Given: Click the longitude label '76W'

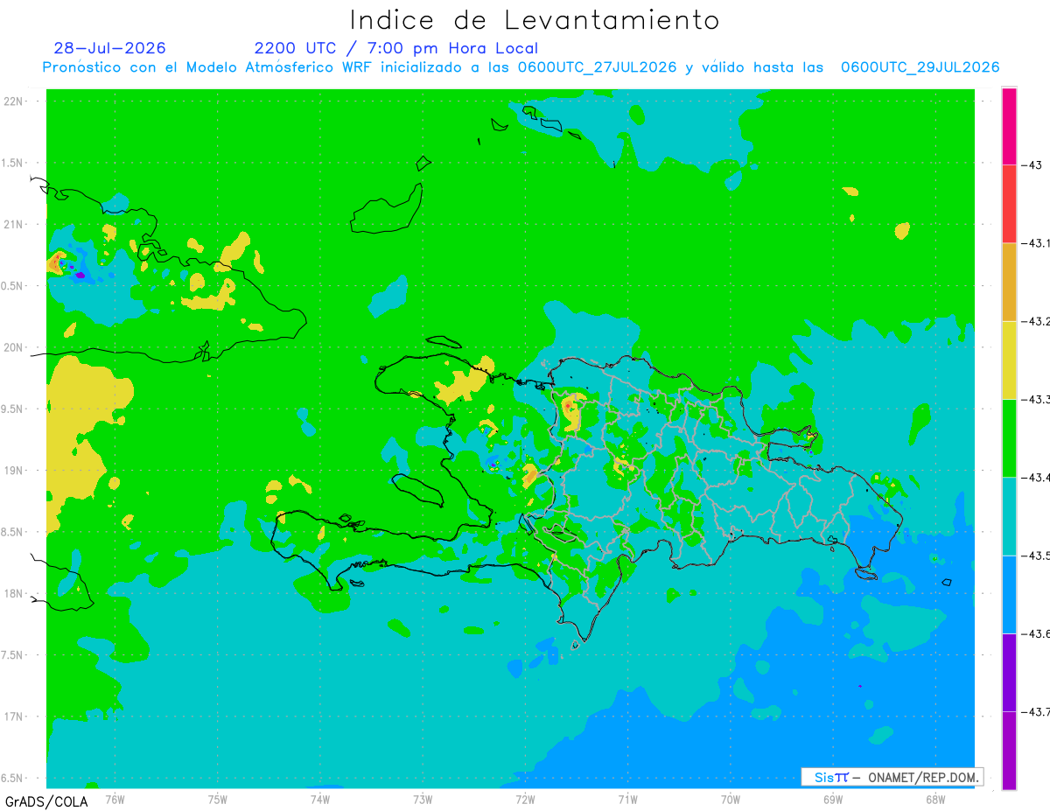Looking at the screenshot, I should [115, 800].
